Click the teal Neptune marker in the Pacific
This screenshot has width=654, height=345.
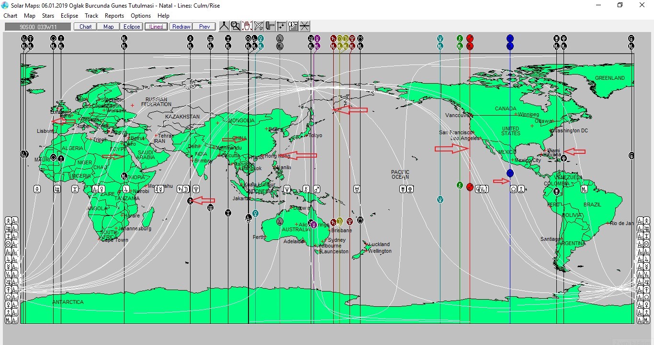[440, 199]
